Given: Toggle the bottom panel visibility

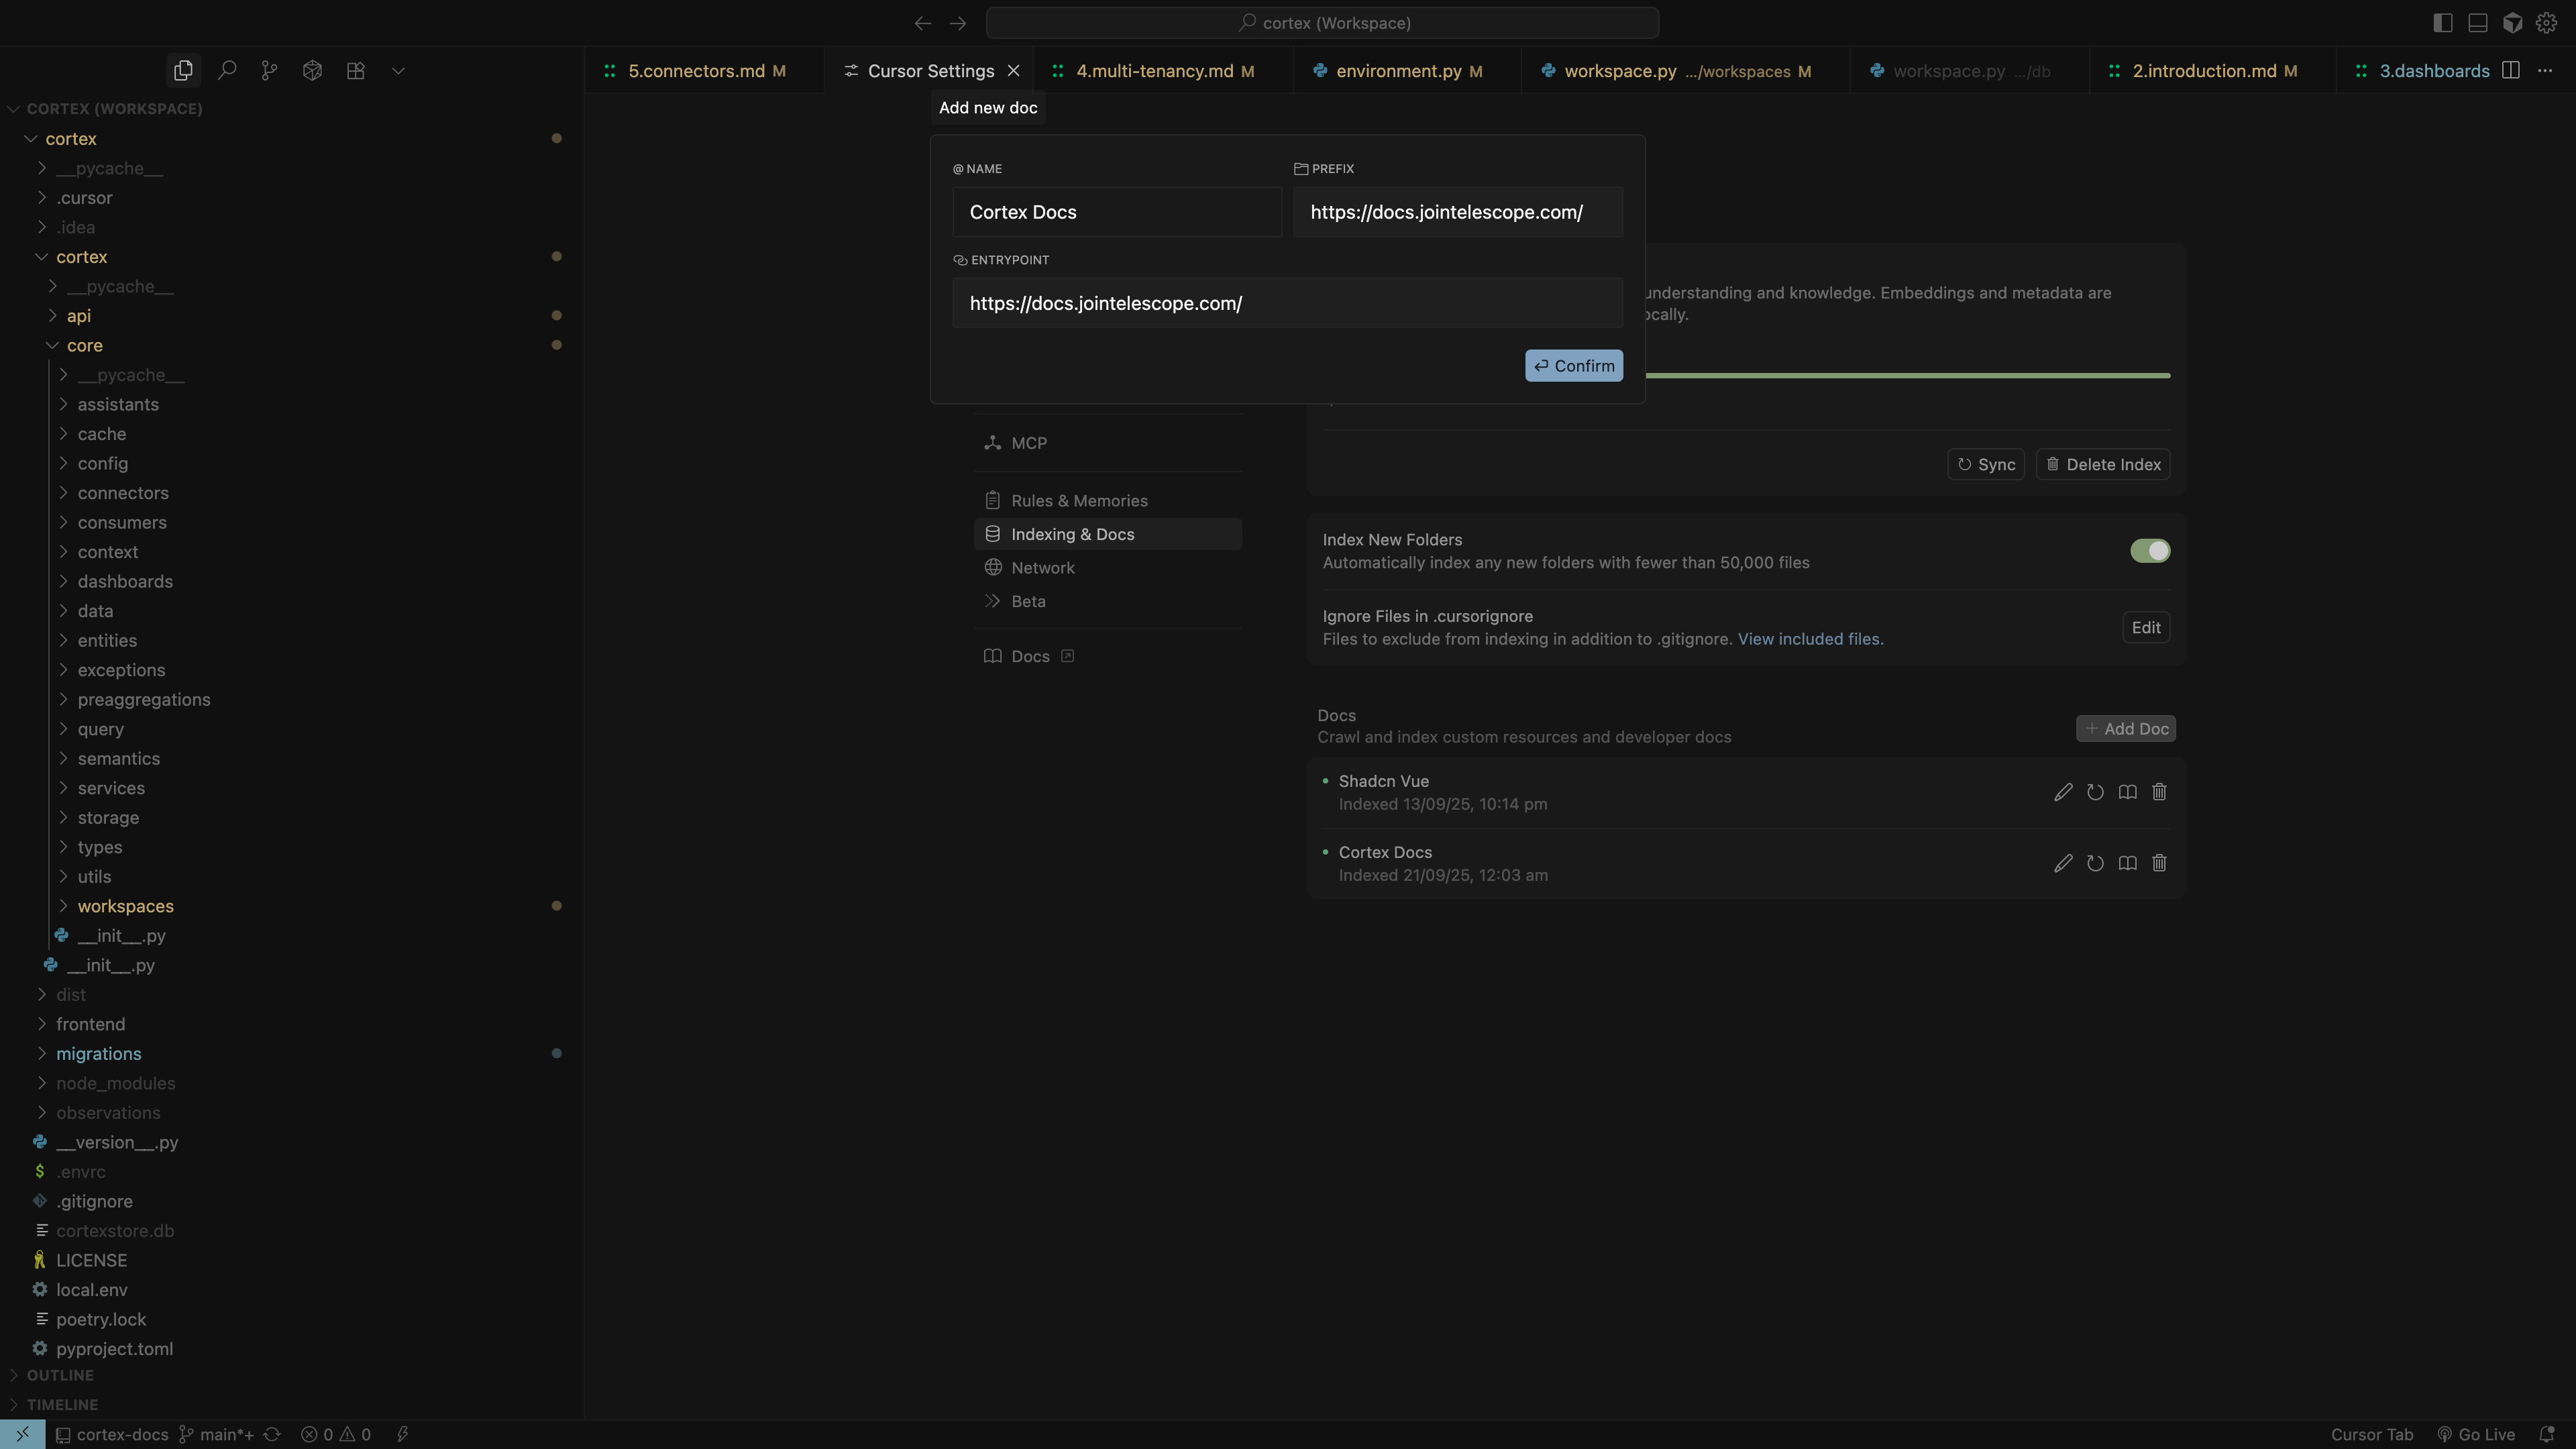Looking at the screenshot, I should pyautogui.click(x=2477, y=22).
